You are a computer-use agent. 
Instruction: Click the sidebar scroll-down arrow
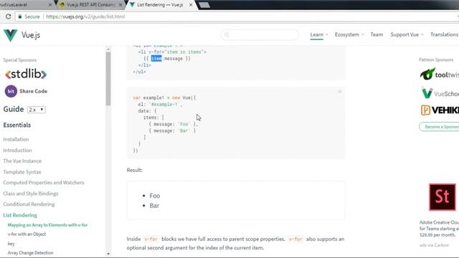108,254
